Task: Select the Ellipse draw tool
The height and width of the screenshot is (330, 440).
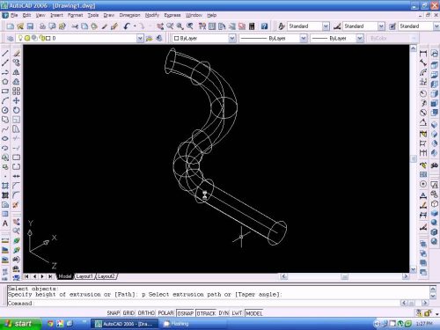Action: tap(5, 138)
